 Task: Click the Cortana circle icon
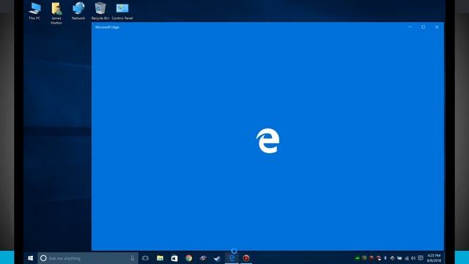[x=43, y=258]
